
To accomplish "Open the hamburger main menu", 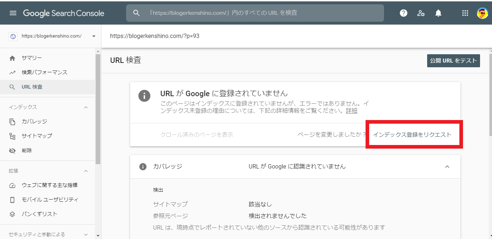I will tap(13, 13).
